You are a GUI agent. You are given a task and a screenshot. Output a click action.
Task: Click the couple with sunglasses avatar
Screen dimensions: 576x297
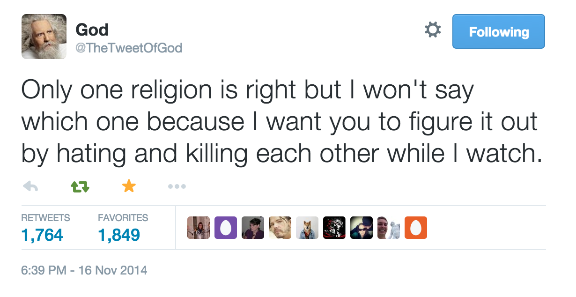(x=362, y=228)
